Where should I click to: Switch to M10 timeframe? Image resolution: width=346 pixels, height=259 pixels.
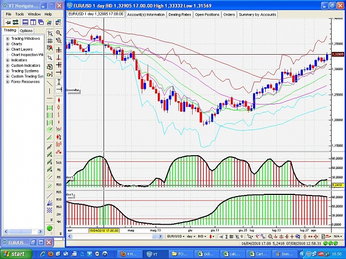click(59, 184)
